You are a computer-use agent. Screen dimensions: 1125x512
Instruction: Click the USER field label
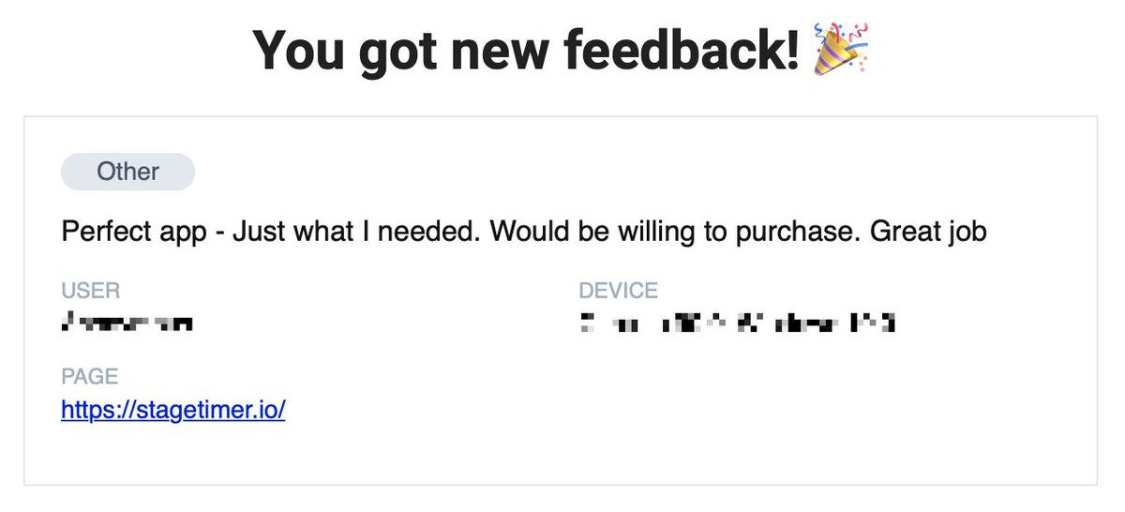(90, 291)
